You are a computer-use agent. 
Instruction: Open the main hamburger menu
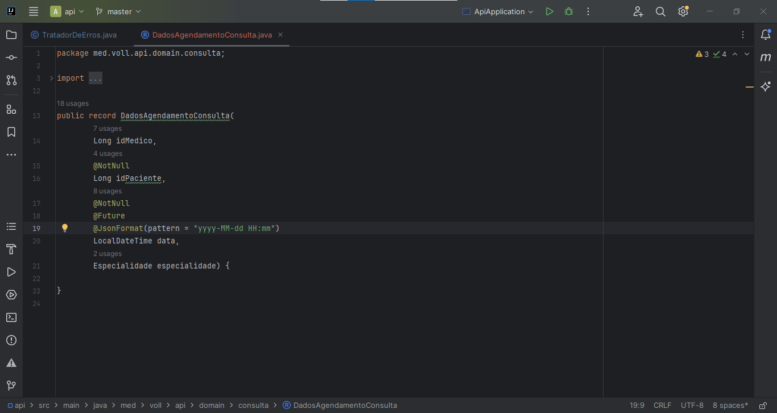[34, 11]
